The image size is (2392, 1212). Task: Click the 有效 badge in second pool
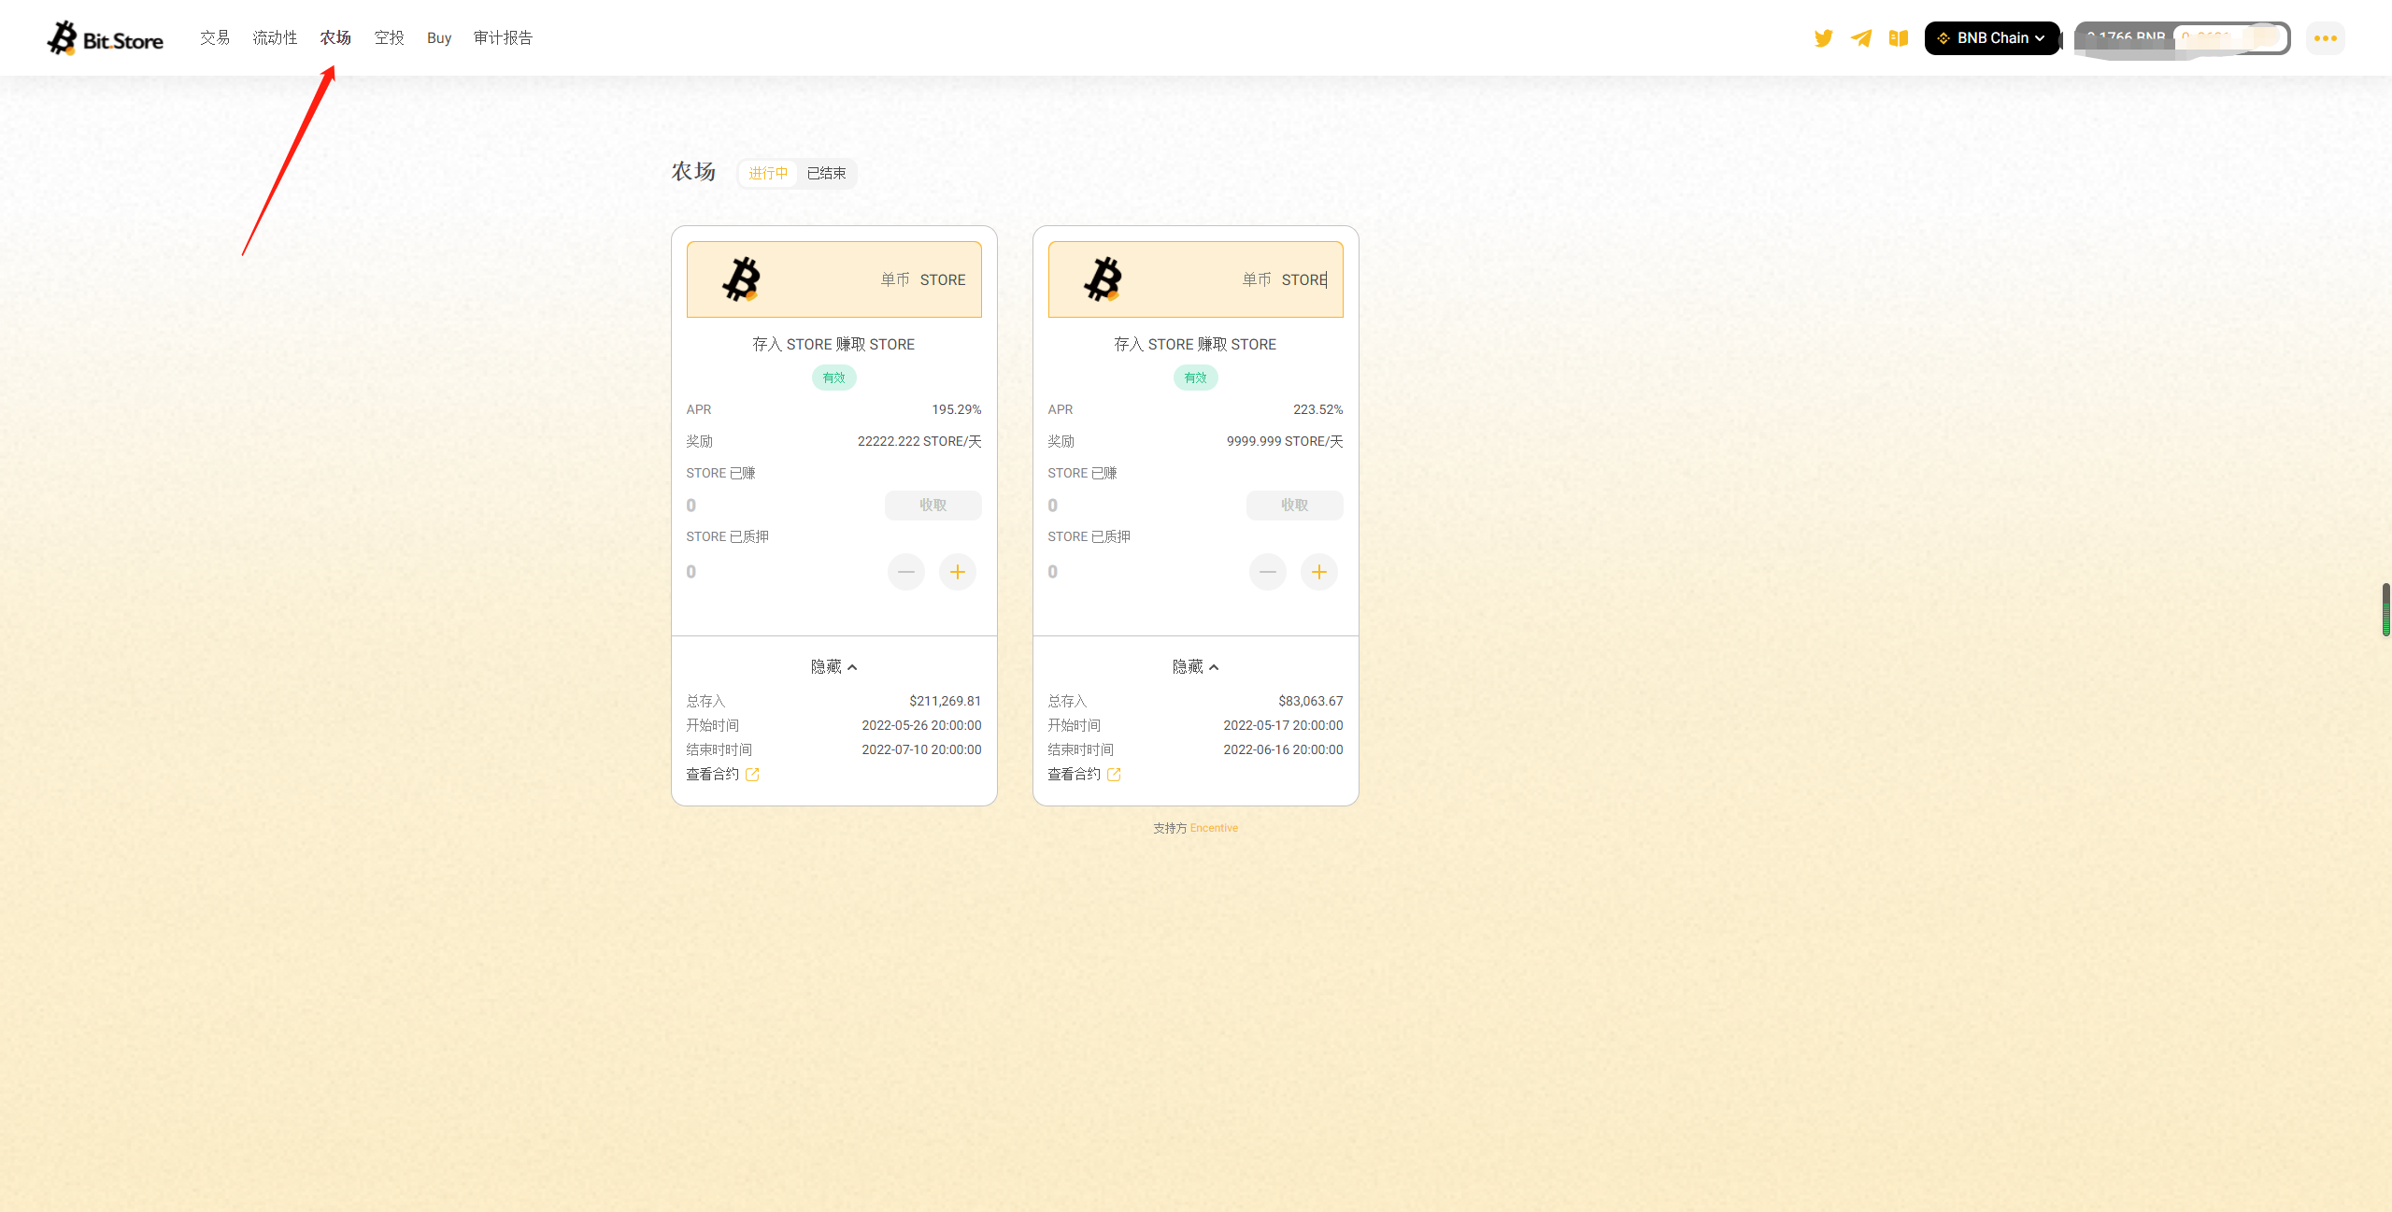[x=1195, y=378]
